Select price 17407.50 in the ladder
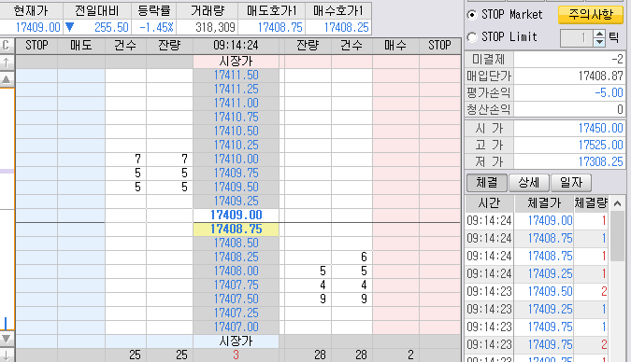The image size is (631, 362). pyautogui.click(x=236, y=299)
